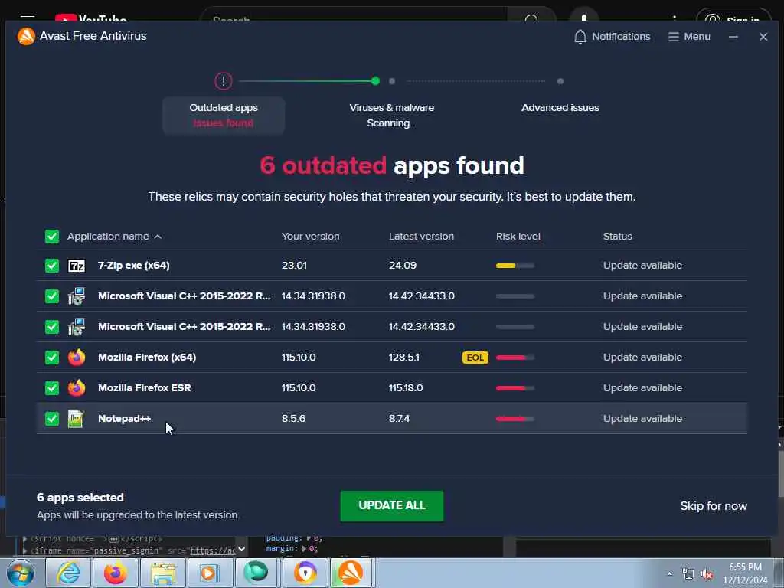Click latest version 128.5.1 value
Screen dimensions: 784x588
(404, 357)
